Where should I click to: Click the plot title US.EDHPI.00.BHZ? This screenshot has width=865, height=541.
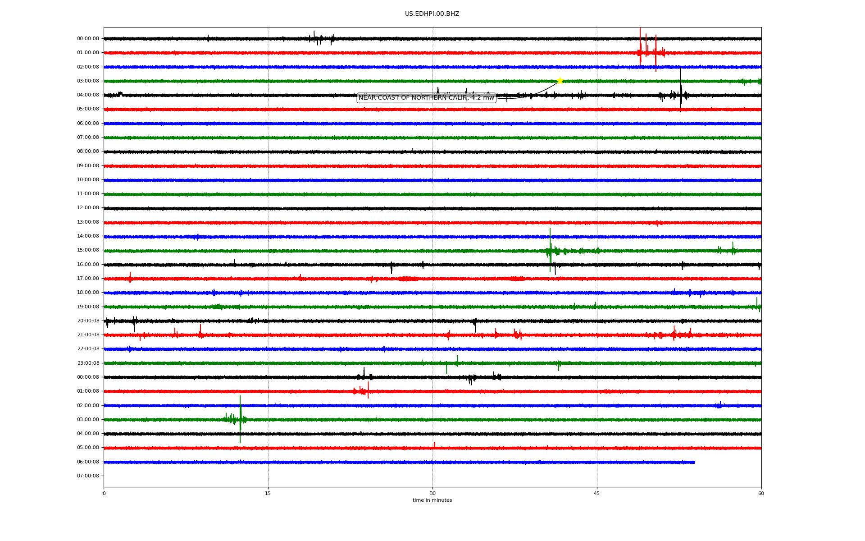click(x=432, y=14)
